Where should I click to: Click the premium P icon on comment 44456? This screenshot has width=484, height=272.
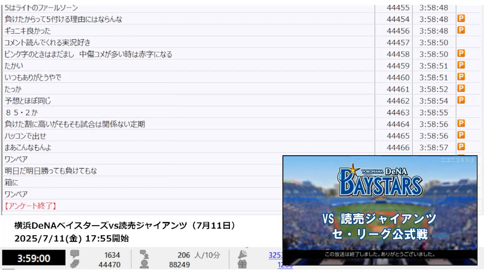pyautogui.click(x=461, y=30)
